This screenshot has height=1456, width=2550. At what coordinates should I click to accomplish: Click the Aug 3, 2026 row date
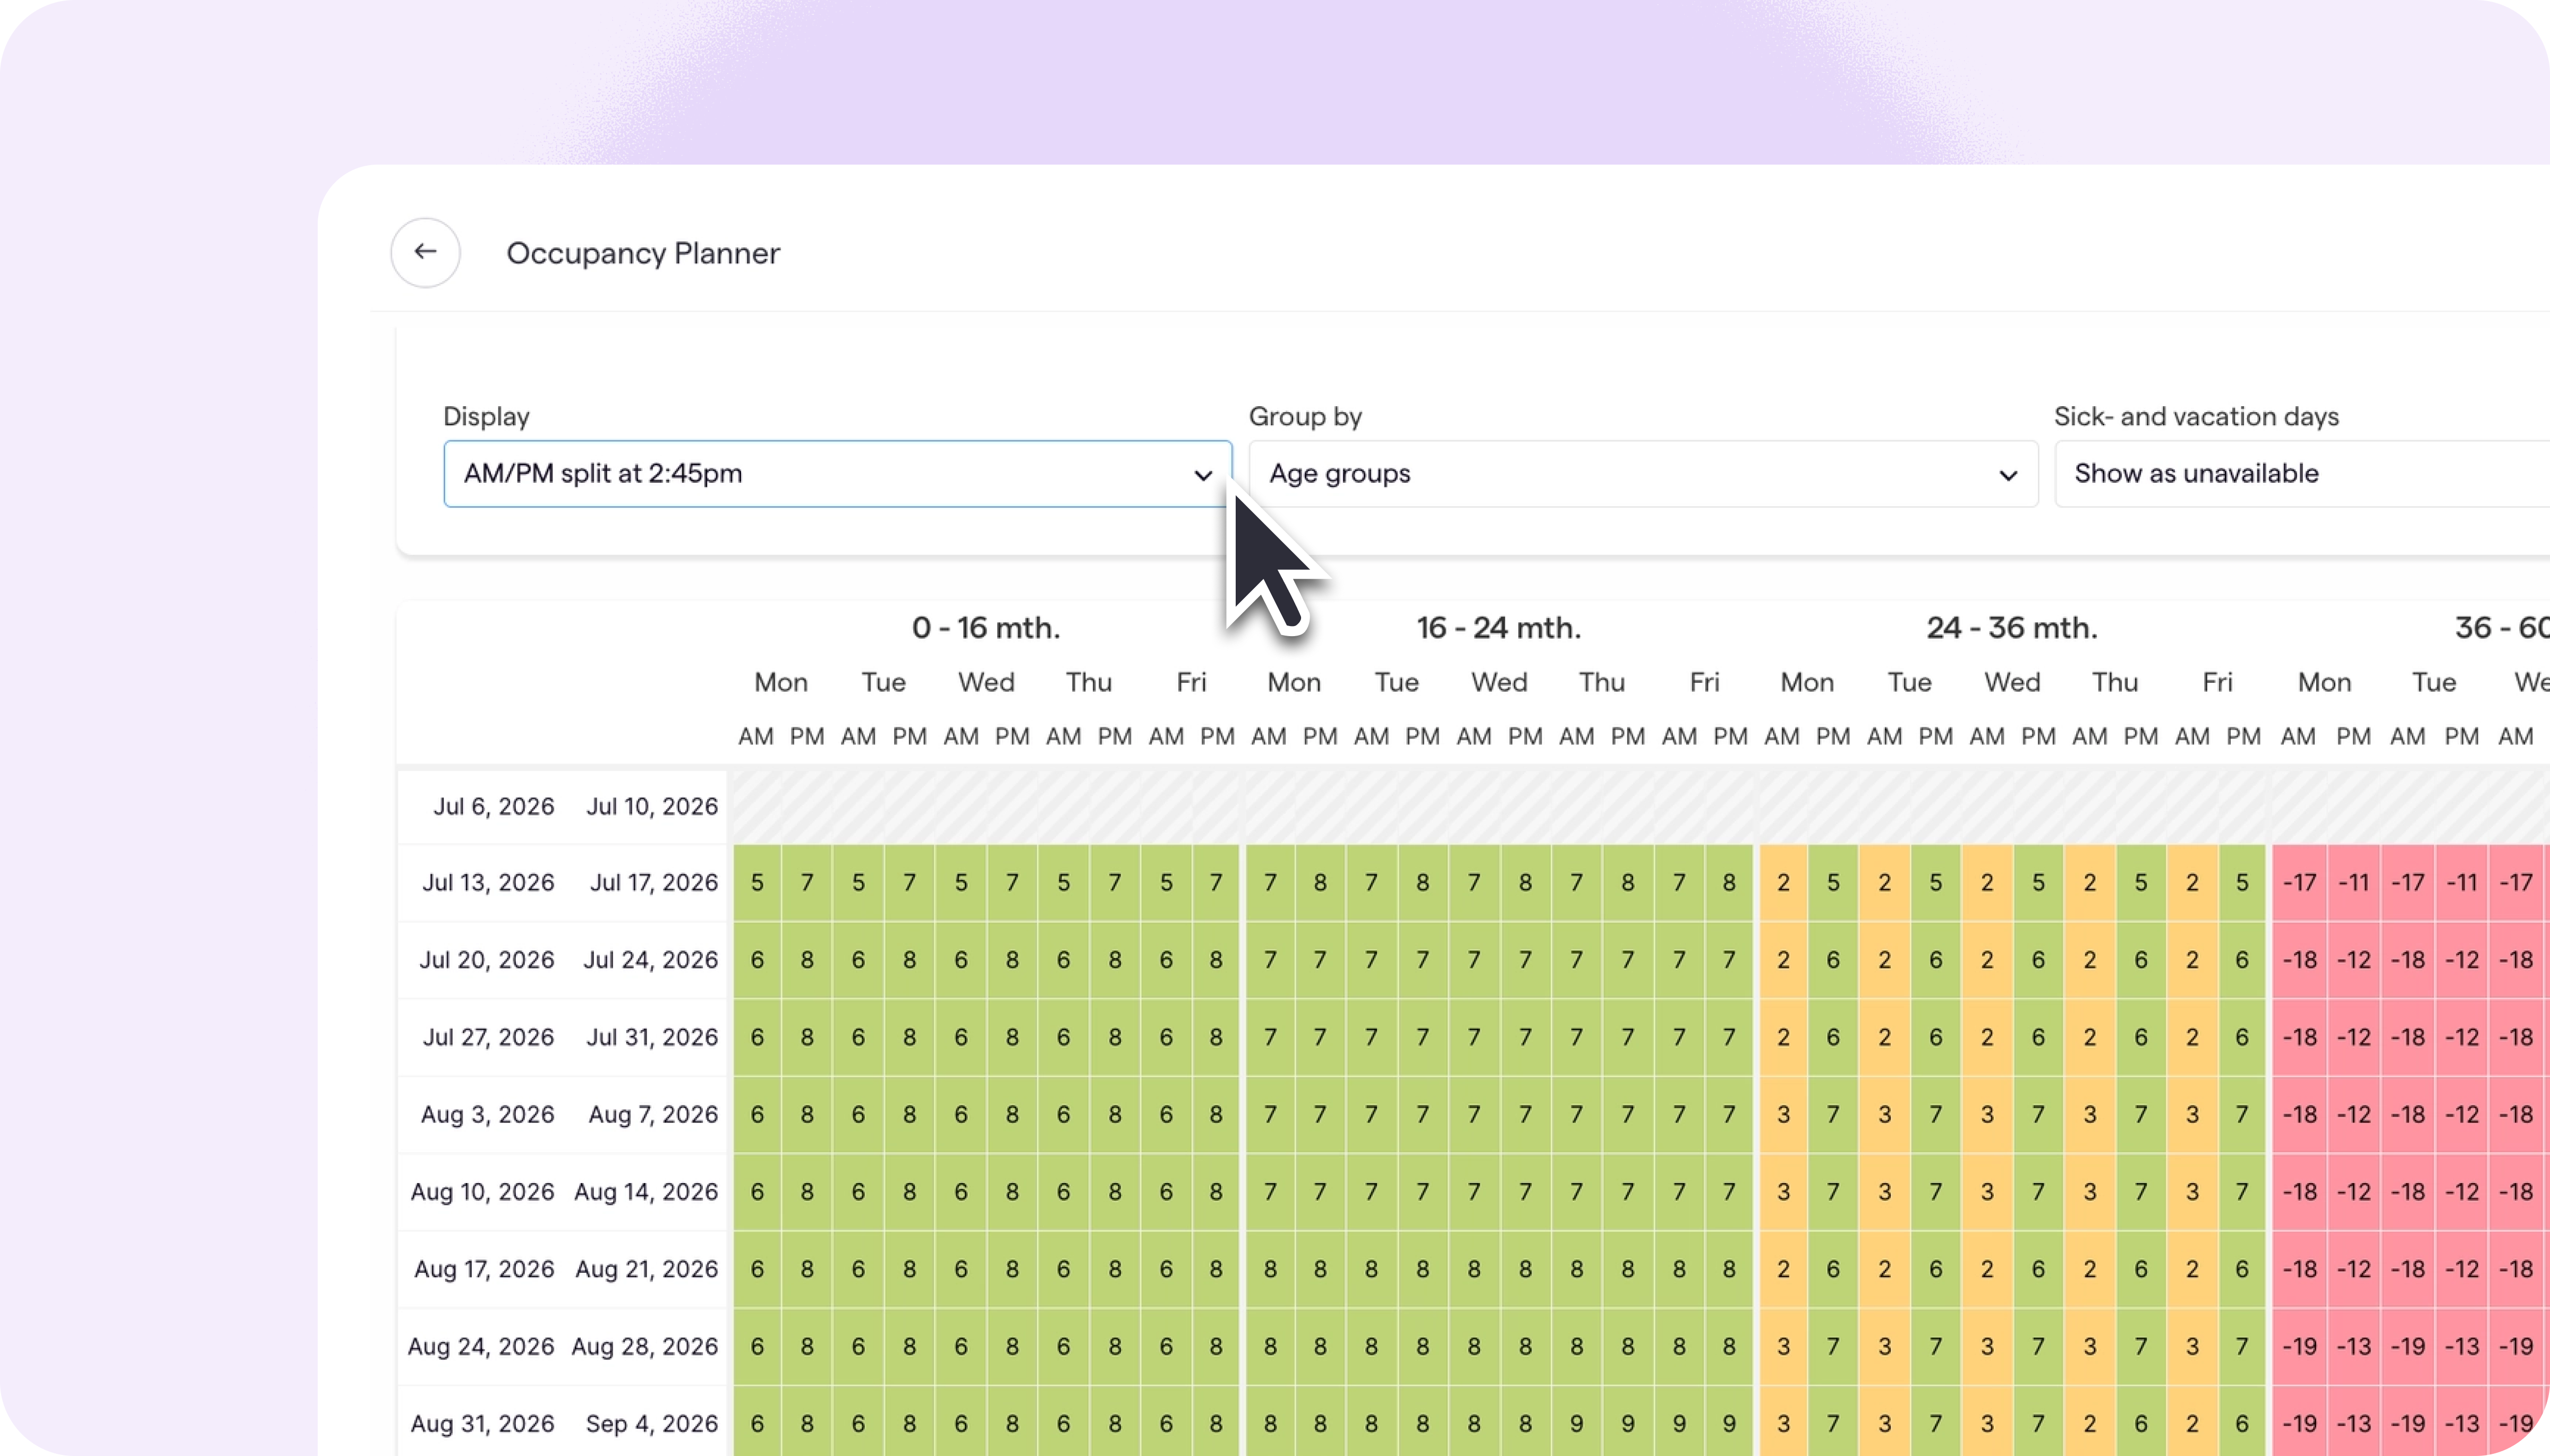click(x=487, y=1114)
